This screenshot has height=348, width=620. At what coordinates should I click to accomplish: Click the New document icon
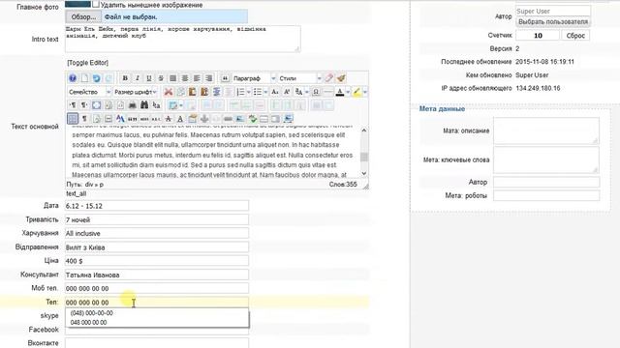[x=85, y=78]
